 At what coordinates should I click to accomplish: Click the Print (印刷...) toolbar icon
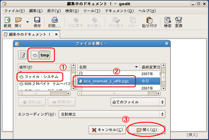coord(55,20)
